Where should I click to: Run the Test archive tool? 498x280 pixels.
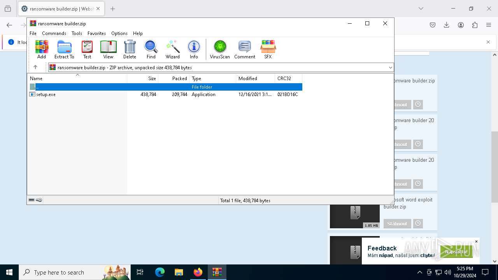tap(87, 49)
